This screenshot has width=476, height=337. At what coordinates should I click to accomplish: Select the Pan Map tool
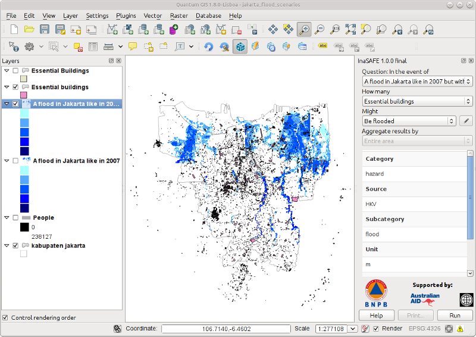pos(273,30)
